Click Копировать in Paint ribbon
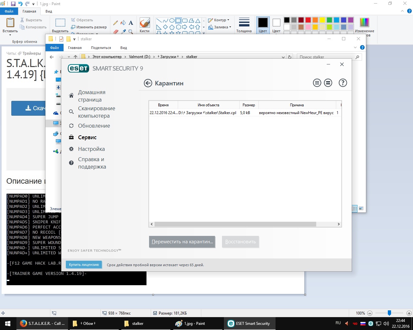This screenshot has height=330, width=413. [33, 27]
